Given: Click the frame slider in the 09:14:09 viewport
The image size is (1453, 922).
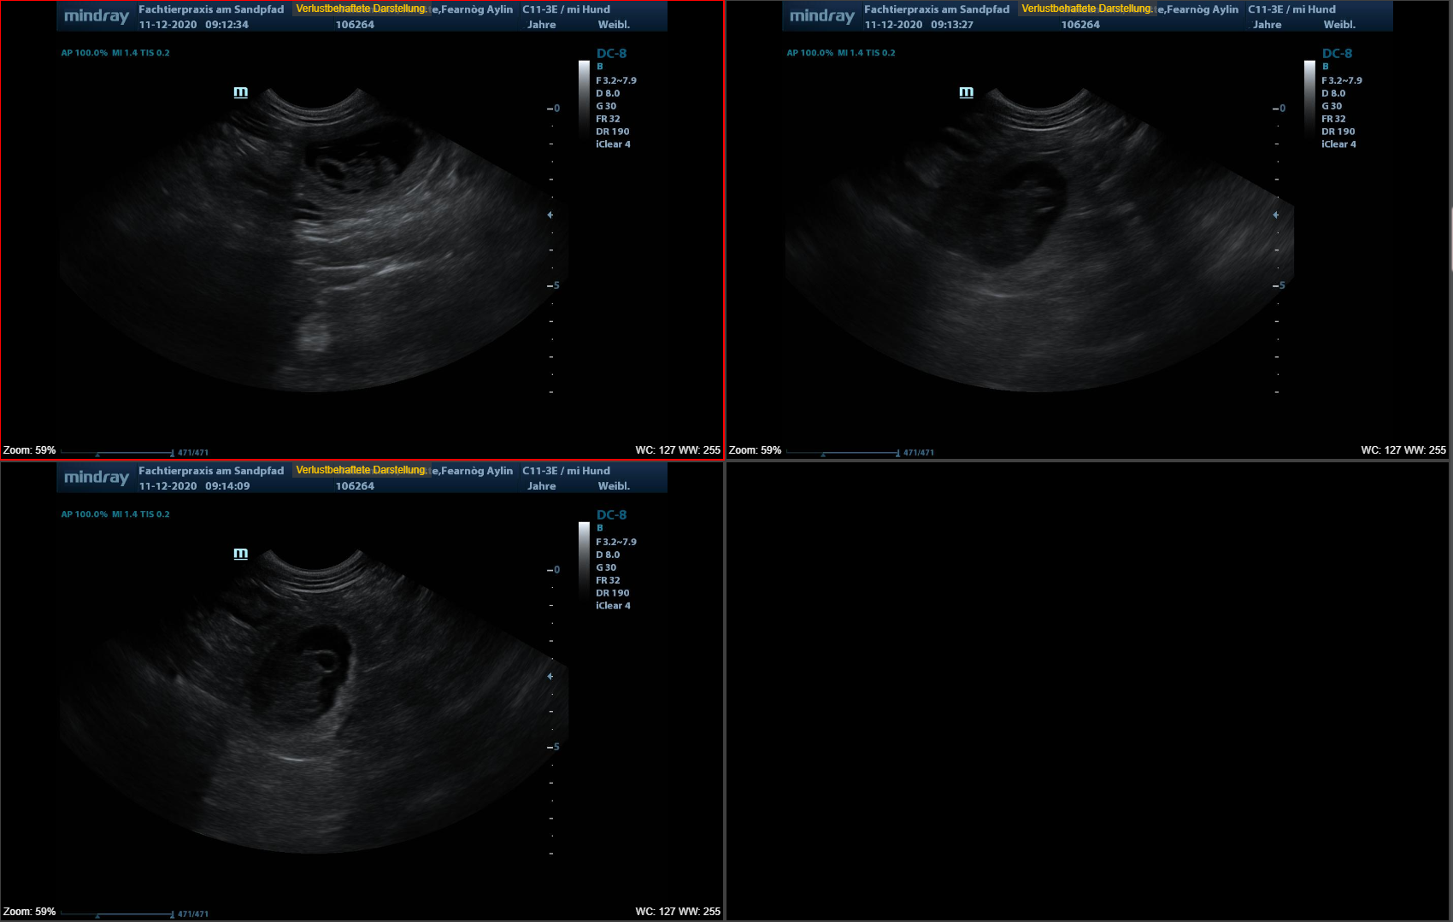Looking at the screenshot, I should [x=117, y=914].
